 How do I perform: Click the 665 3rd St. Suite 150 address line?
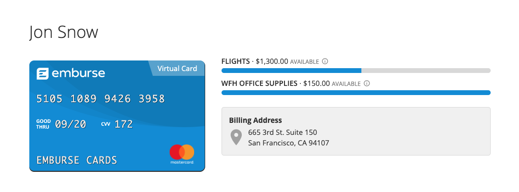pyautogui.click(x=283, y=132)
